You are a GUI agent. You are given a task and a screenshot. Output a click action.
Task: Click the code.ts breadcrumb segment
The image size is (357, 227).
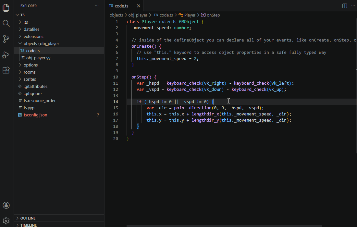pos(164,15)
